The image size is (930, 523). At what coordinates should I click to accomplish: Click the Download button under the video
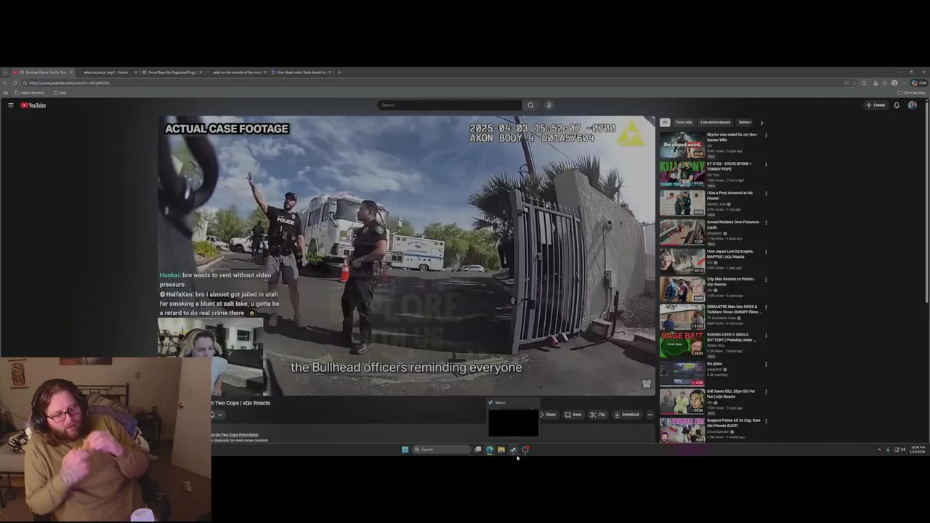[626, 415]
